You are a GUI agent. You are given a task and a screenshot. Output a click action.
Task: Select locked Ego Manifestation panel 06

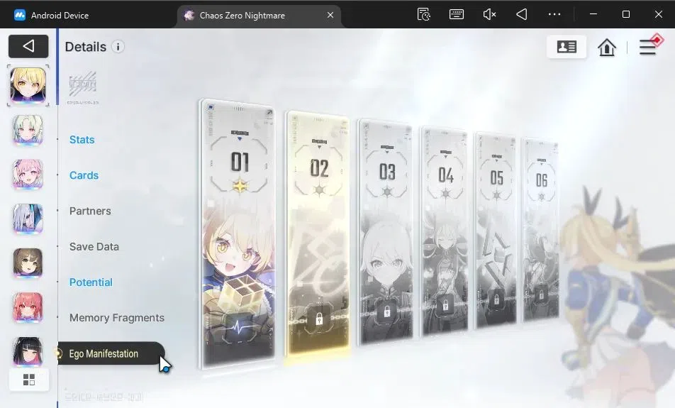point(541,230)
